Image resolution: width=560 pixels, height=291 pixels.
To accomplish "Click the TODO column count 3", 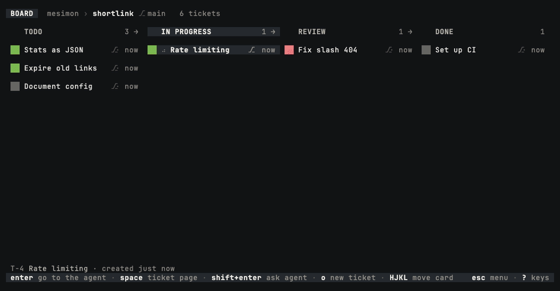I will (127, 32).
